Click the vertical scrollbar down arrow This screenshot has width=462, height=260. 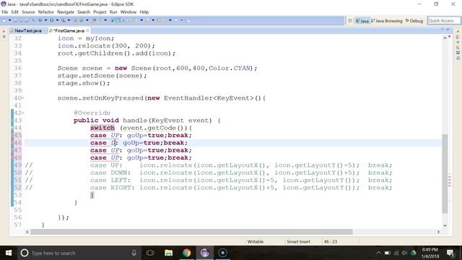pos(445,225)
